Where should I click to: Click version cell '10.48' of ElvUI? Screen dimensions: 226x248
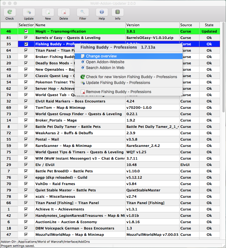[152, 165]
